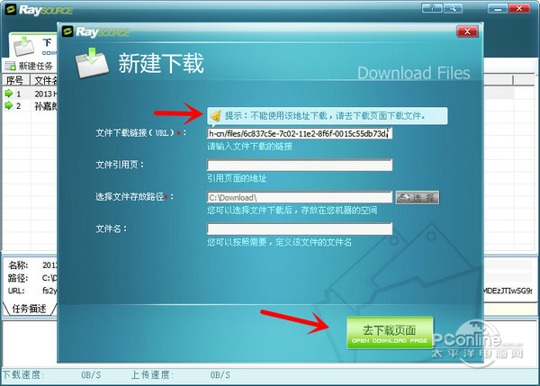The width and height of the screenshot is (540, 386).
Task: Select download task row 2
Action: pyautogui.click(x=31, y=106)
